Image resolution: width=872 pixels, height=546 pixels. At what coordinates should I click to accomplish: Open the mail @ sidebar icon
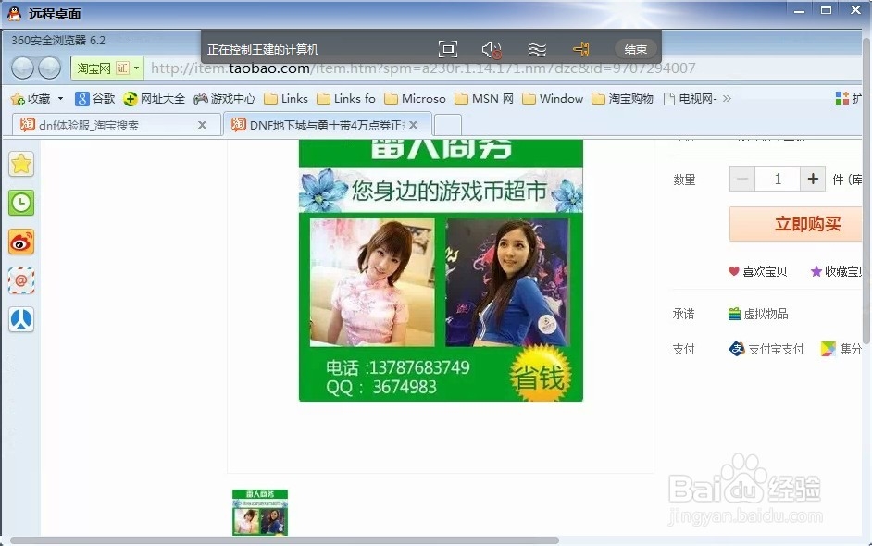21,280
